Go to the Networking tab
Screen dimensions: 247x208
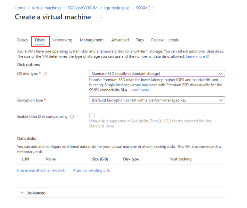(x=62, y=40)
